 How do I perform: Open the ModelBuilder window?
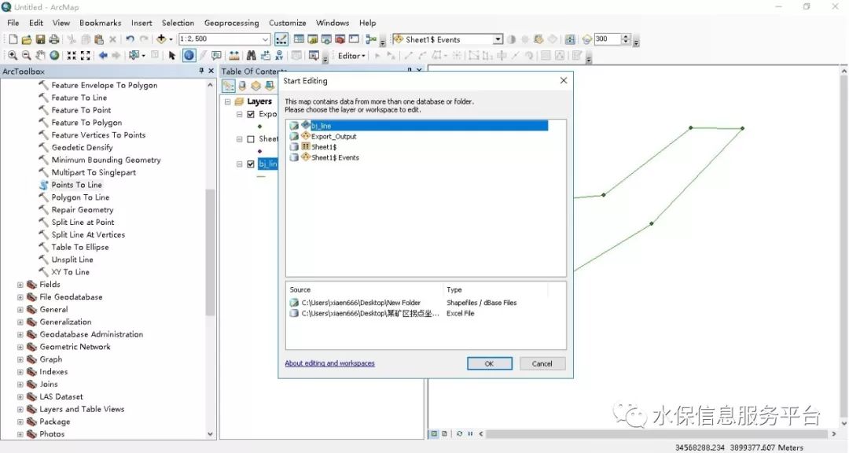(371, 39)
